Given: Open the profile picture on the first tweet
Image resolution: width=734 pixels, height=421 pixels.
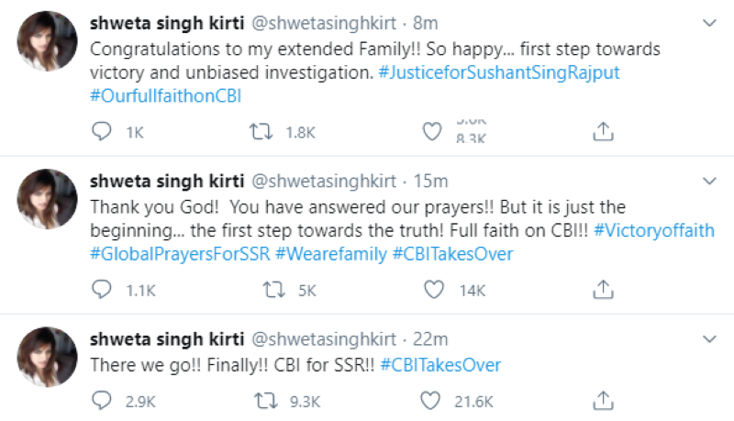Looking at the screenshot, I should pos(47,41).
